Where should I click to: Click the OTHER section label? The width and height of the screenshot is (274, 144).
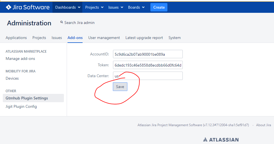click(x=11, y=91)
